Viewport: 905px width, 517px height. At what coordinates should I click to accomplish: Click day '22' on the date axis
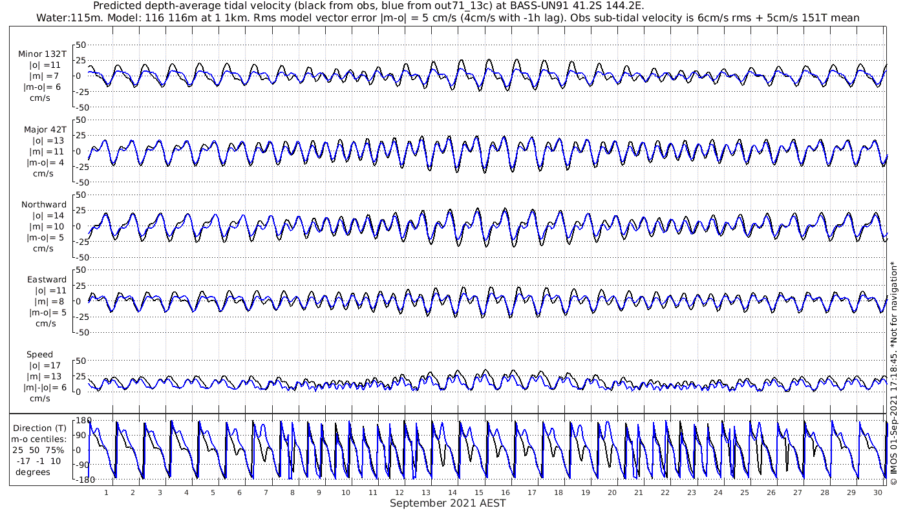tap(665, 492)
